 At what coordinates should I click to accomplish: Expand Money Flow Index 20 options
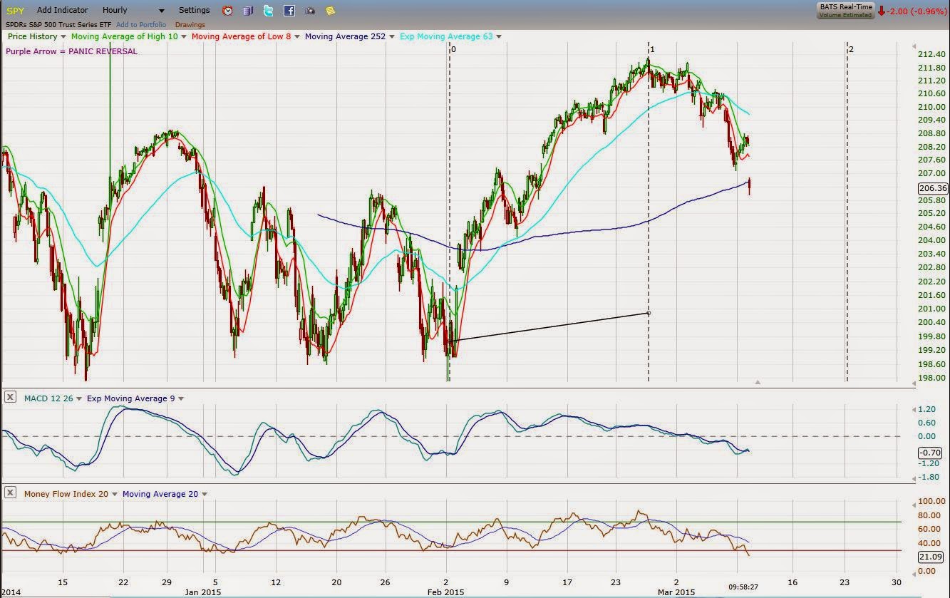115,494
